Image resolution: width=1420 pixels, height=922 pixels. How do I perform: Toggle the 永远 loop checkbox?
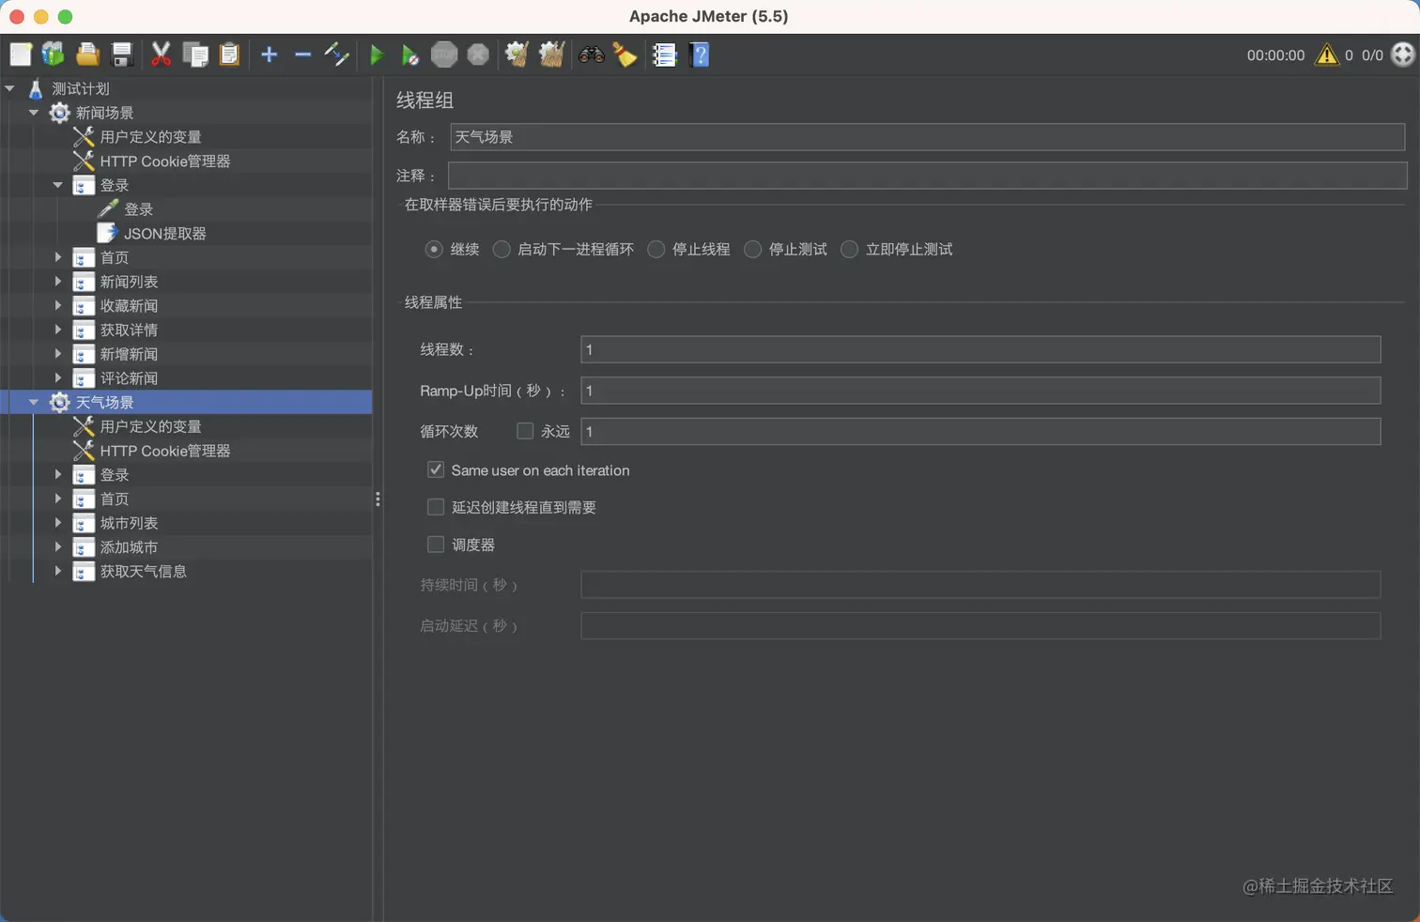525,431
